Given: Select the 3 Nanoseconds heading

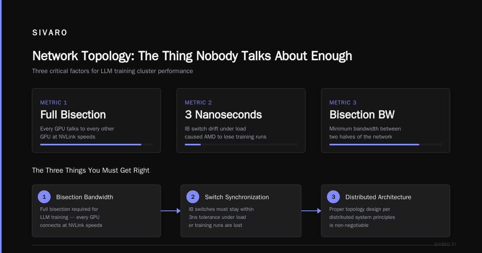Looking at the screenshot, I should tap(223, 115).
